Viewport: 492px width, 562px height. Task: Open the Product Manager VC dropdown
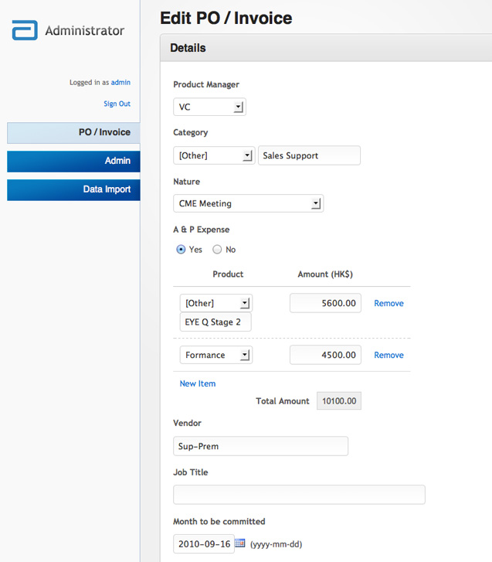[x=209, y=107]
